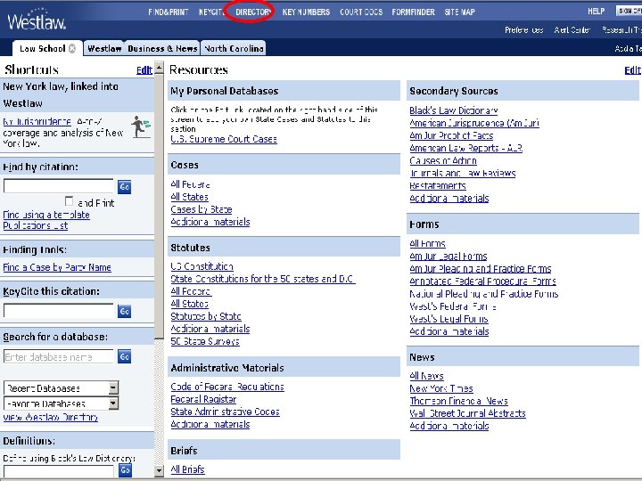Open Journals and Law Reviews link
The image size is (642, 481).
(462, 173)
